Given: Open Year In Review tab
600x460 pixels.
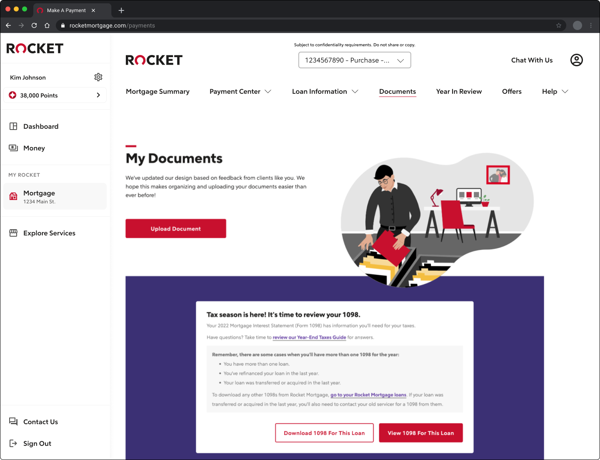Looking at the screenshot, I should click(x=459, y=91).
